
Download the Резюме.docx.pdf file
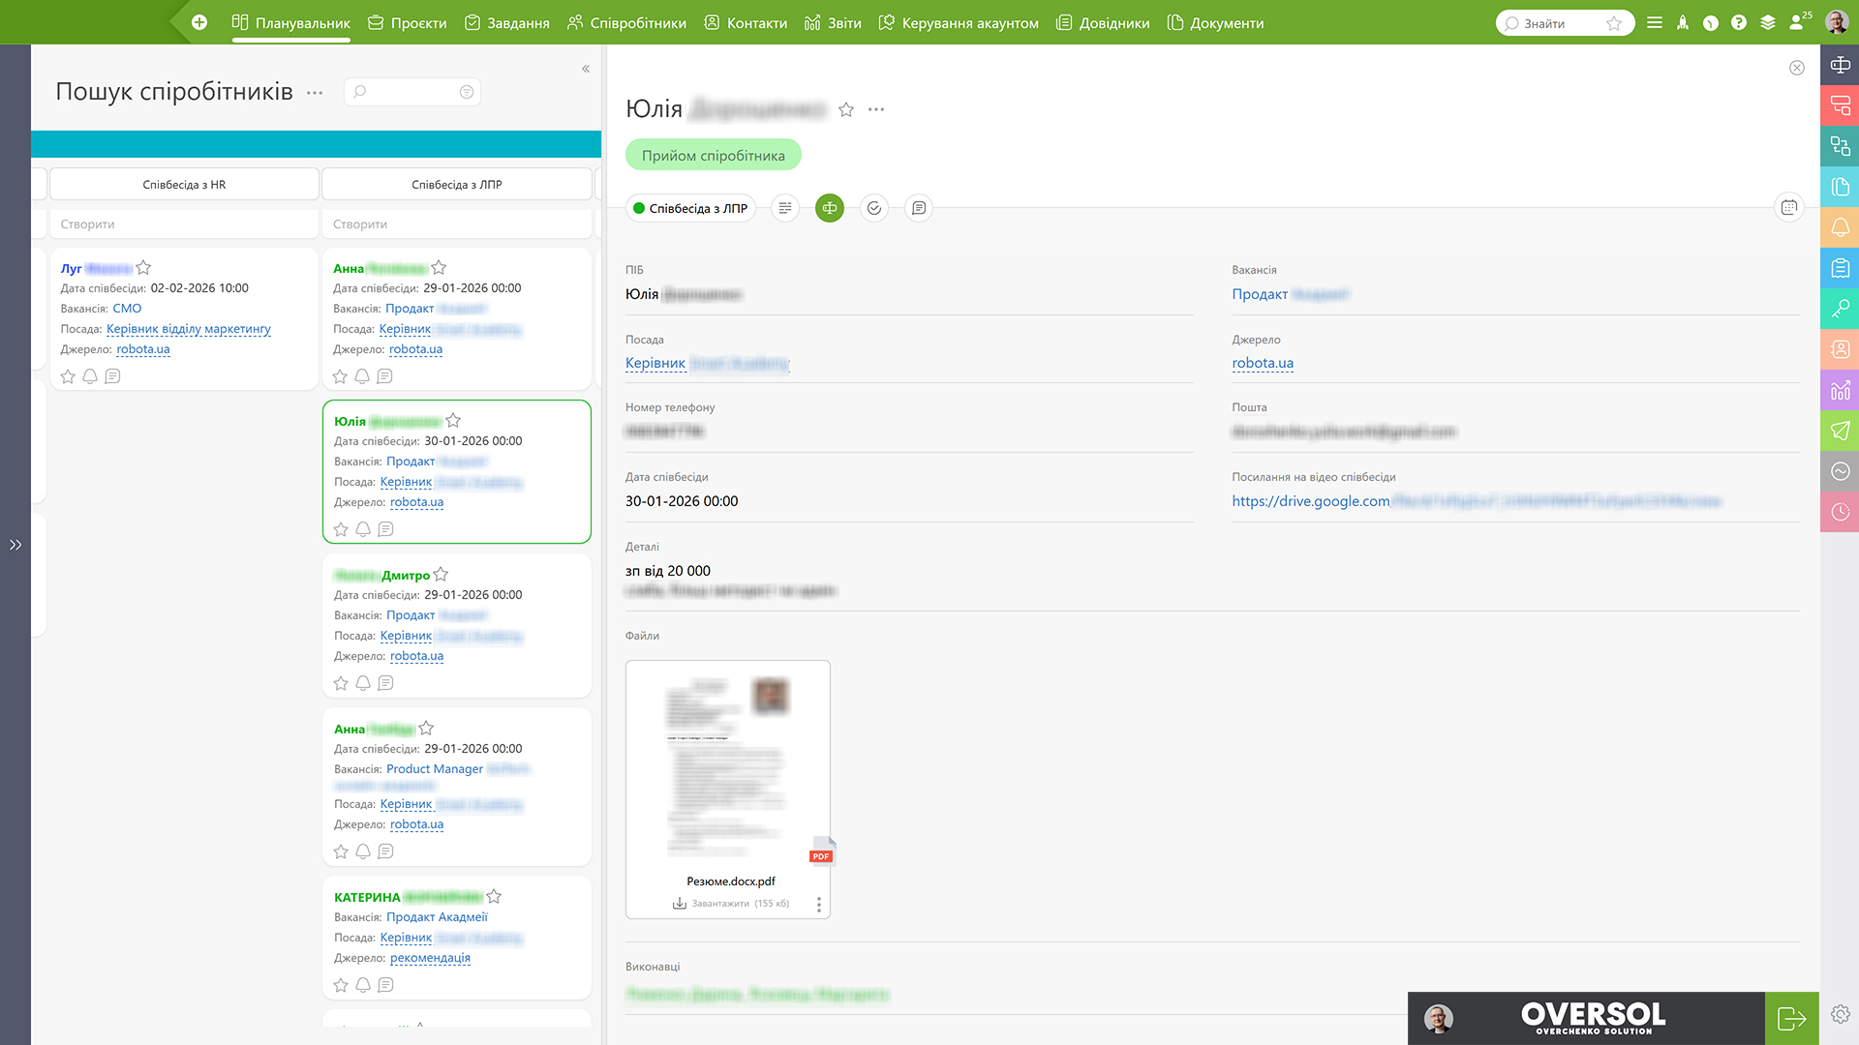pos(731,904)
